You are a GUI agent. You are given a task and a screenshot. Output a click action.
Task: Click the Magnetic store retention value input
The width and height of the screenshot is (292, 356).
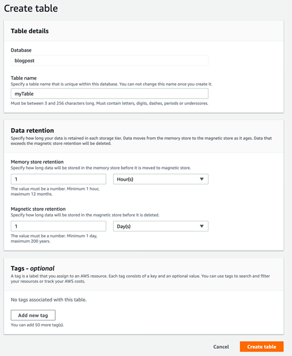tap(58, 226)
